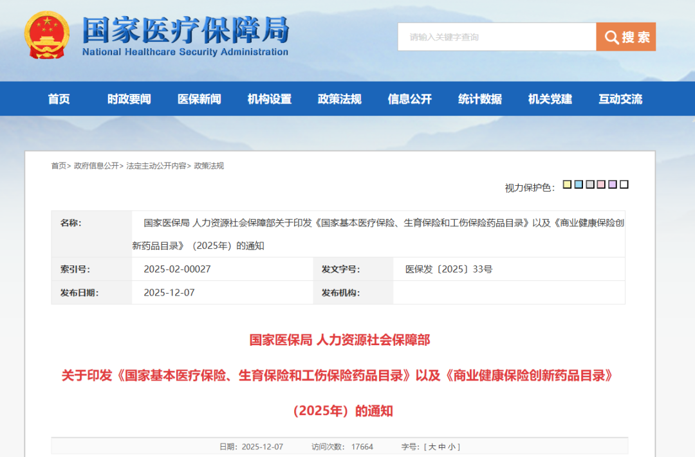Open the 医保新闻 menu item
The width and height of the screenshot is (695, 457).
click(199, 99)
